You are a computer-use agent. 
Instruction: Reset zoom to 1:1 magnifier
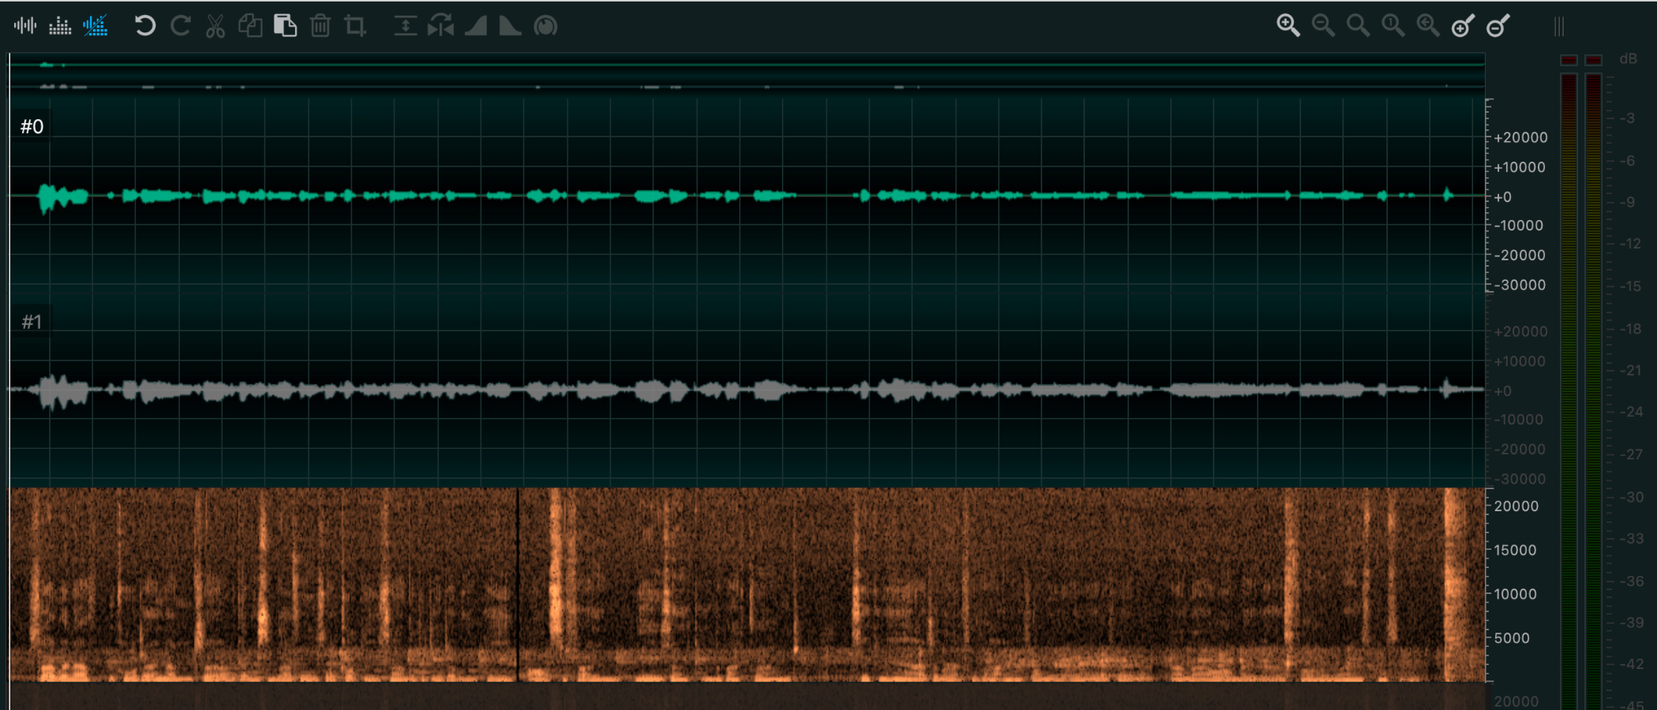(1393, 26)
